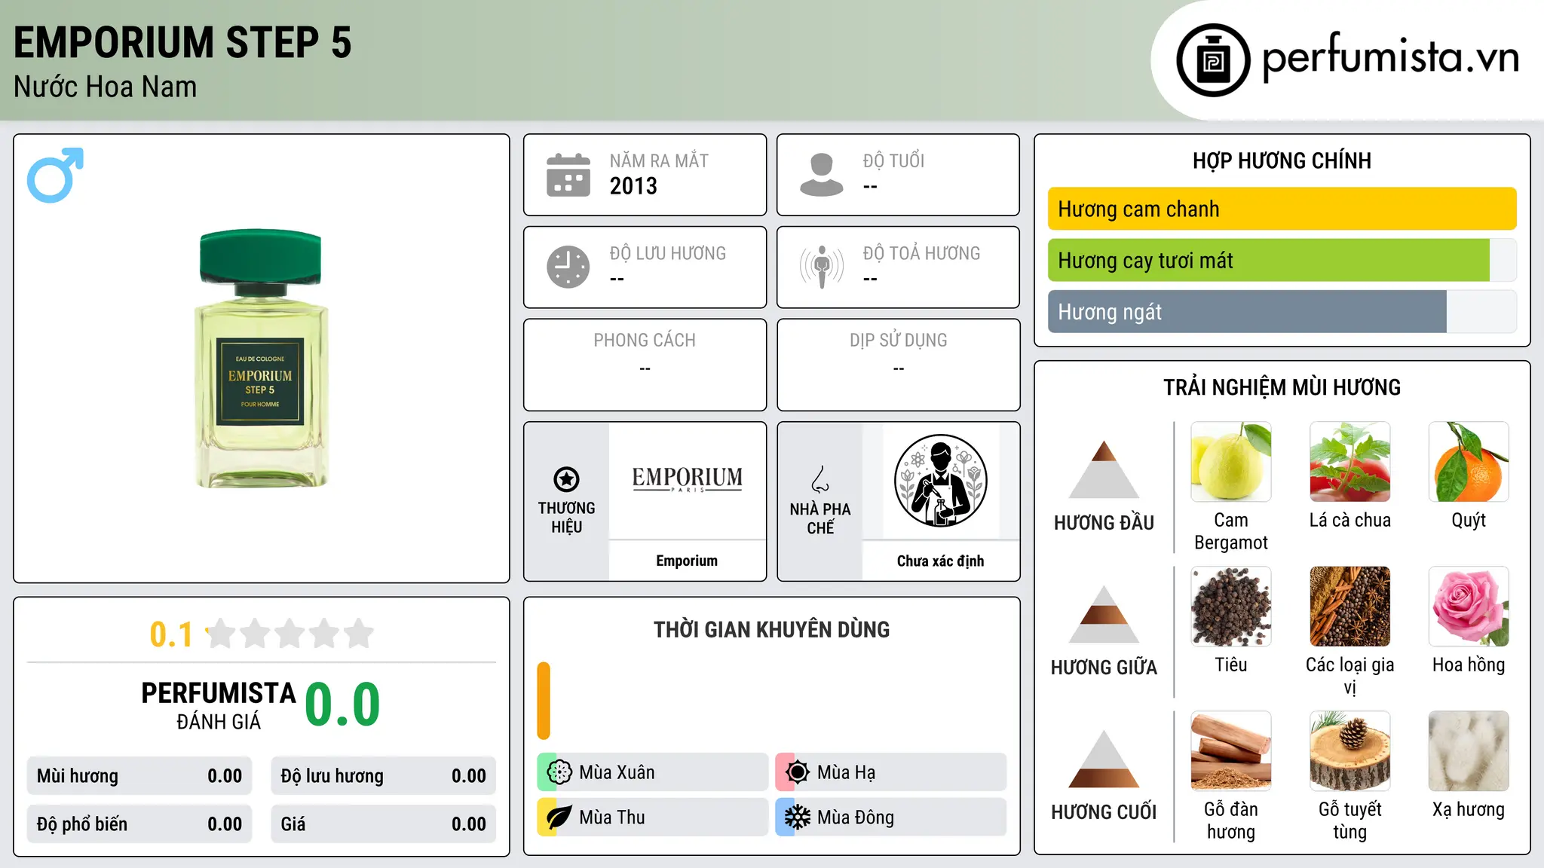
Task: Click the sillage icon beside Độ toả hương
Action: [x=822, y=267]
